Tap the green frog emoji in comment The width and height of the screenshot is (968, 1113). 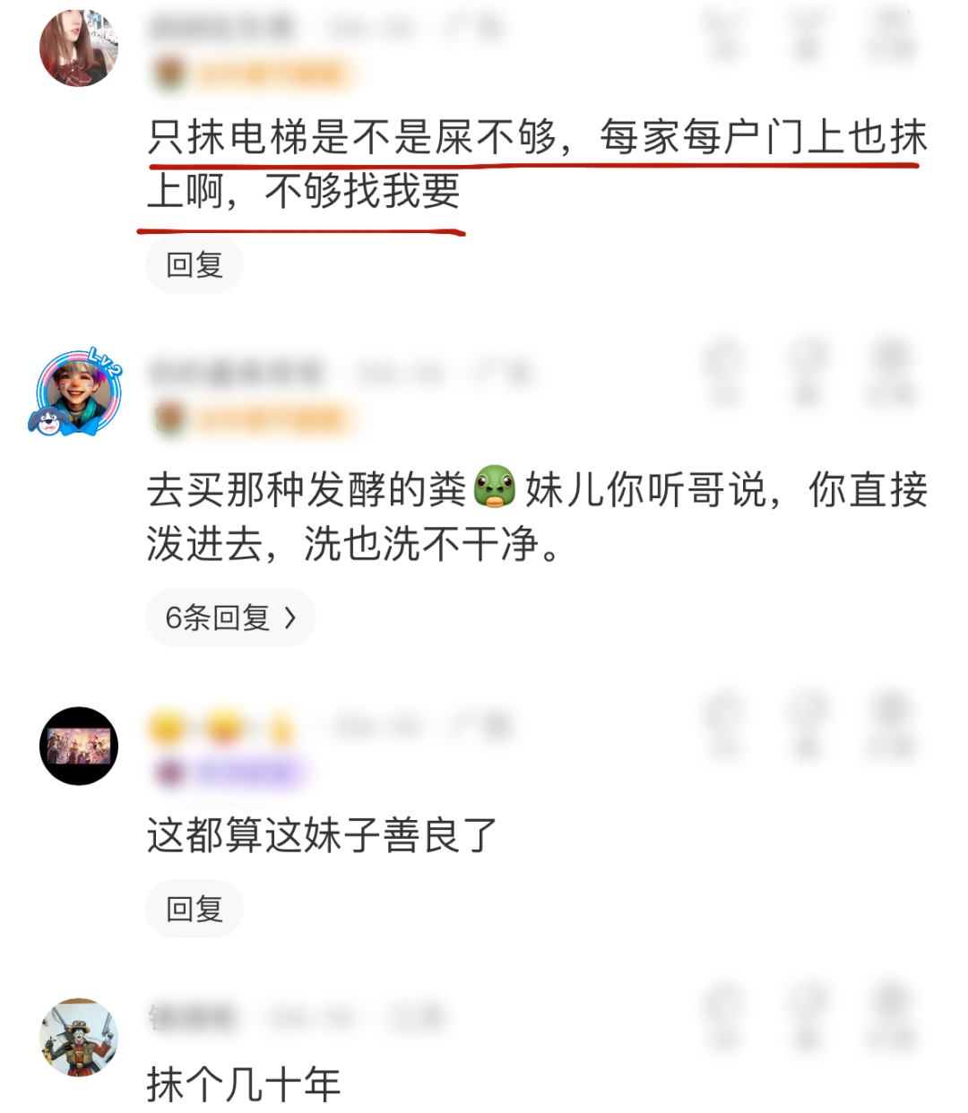pos(495,488)
